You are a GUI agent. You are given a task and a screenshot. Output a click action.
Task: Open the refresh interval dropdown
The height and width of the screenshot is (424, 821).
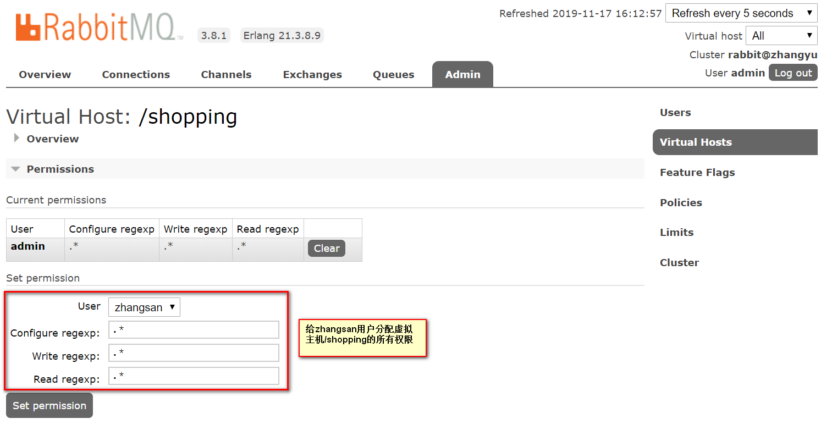[x=741, y=13]
